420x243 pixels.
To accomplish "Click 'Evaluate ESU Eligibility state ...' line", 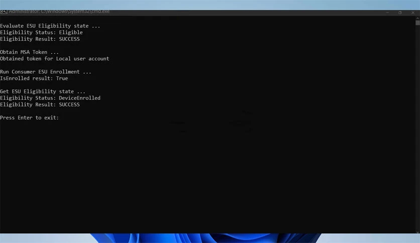I will click(x=50, y=26).
